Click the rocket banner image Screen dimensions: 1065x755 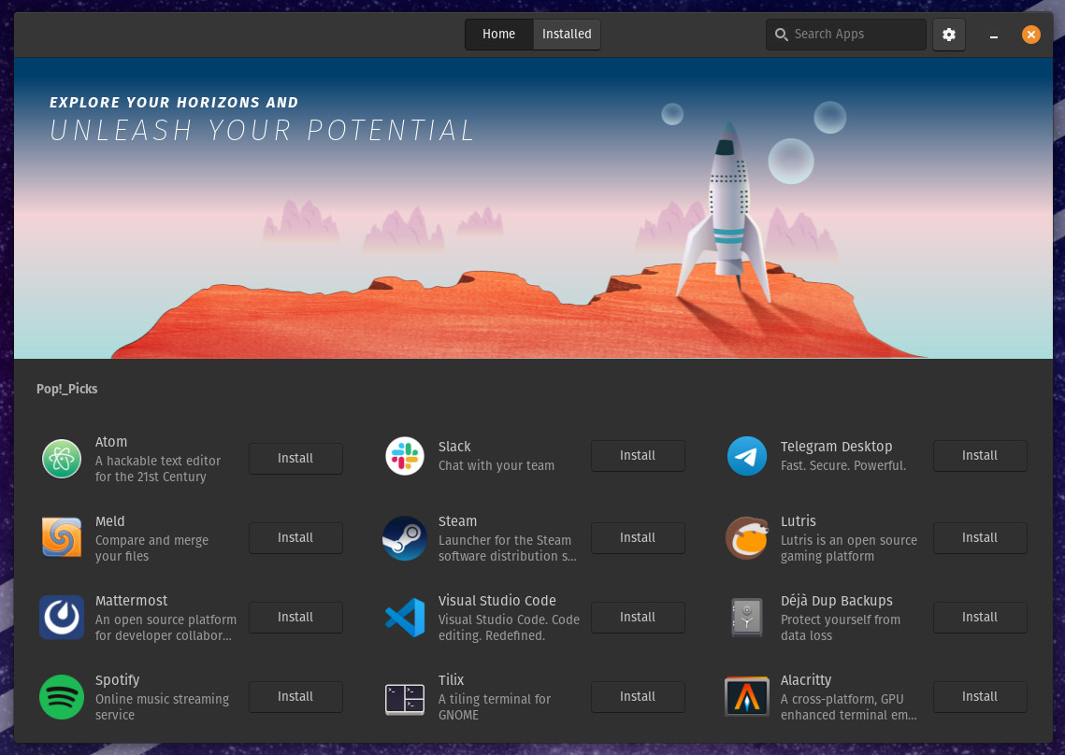(x=533, y=207)
